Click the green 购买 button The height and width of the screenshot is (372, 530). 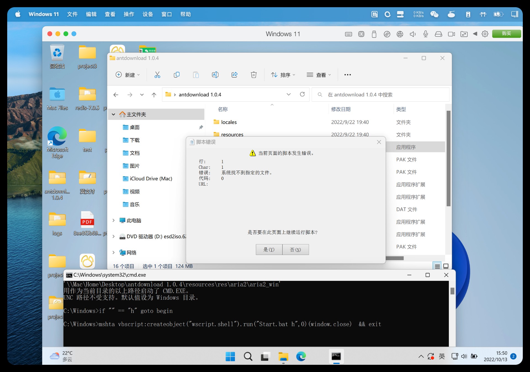(507, 34)
